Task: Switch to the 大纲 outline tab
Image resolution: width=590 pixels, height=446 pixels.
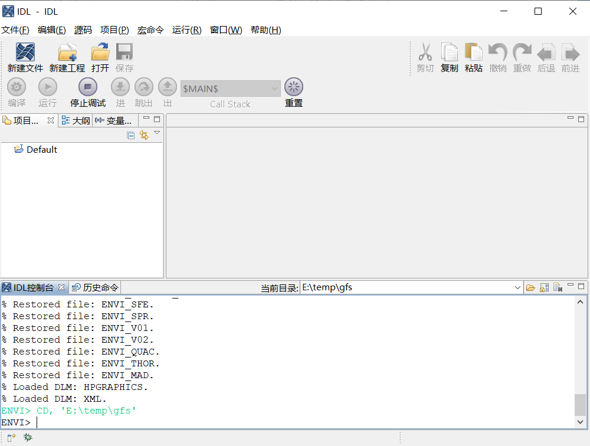Action: (x=76, y=120)
